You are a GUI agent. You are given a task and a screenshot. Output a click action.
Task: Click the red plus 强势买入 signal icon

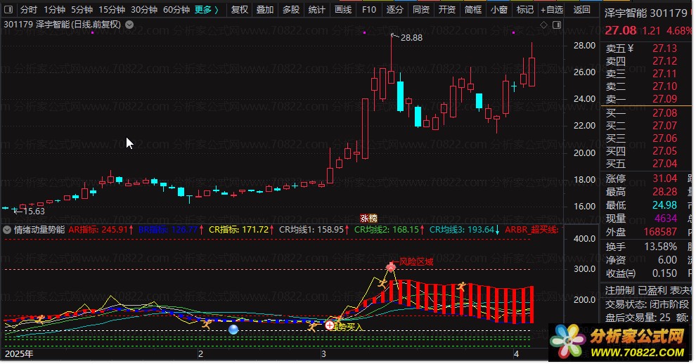pyautogui.click(x=329, y=326)
